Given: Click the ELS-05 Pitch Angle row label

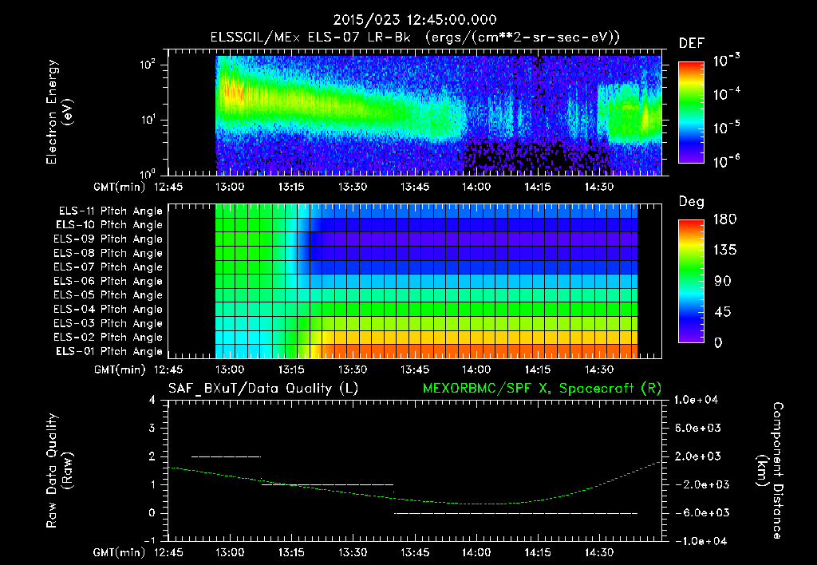Looking at the screenshot, I should (109, 295).
